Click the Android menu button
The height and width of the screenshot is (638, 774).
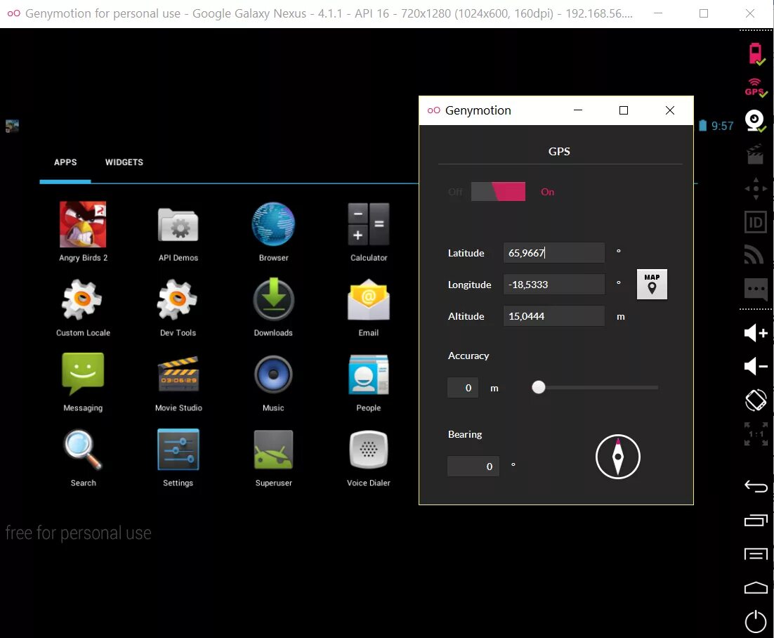[756, 554]
